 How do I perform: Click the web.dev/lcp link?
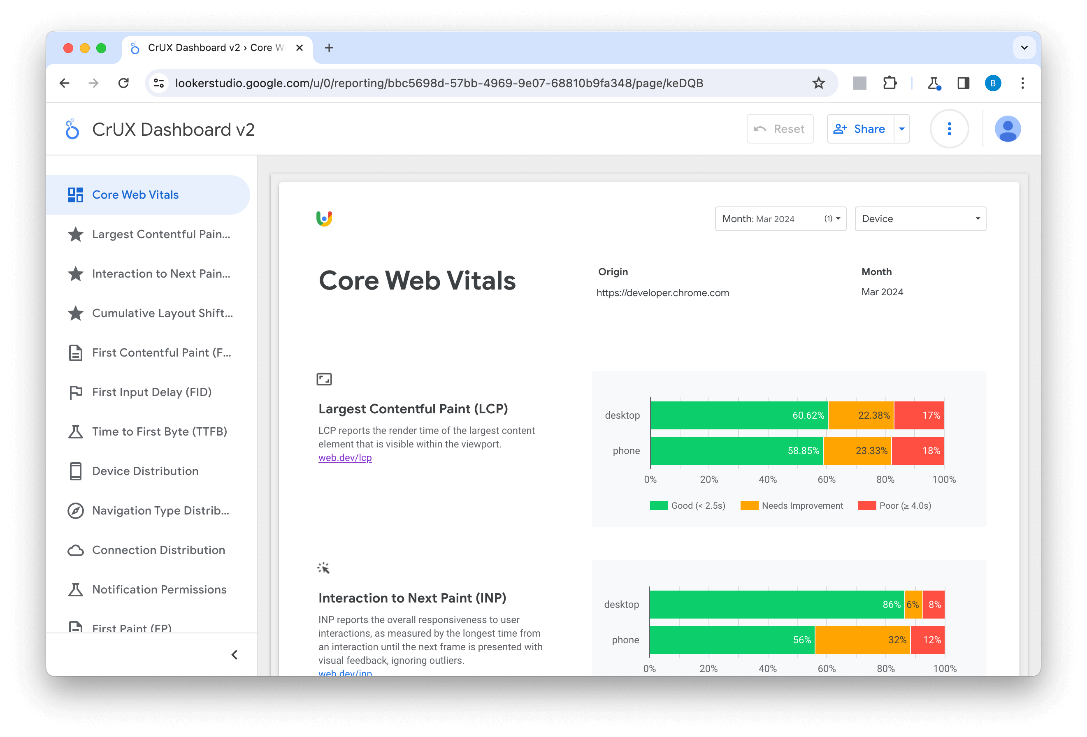(x=344, y=458)
